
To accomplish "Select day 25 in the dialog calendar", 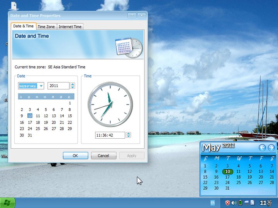I will (x=38, y=129).
